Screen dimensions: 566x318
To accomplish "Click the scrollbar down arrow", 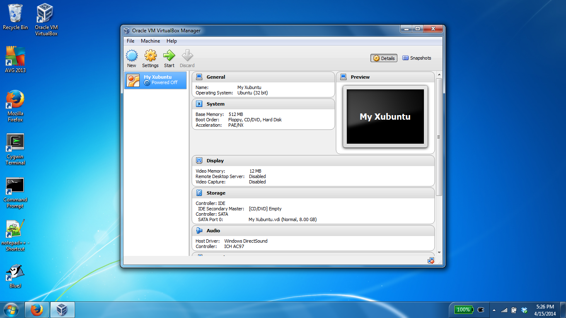I will point(439,253).
